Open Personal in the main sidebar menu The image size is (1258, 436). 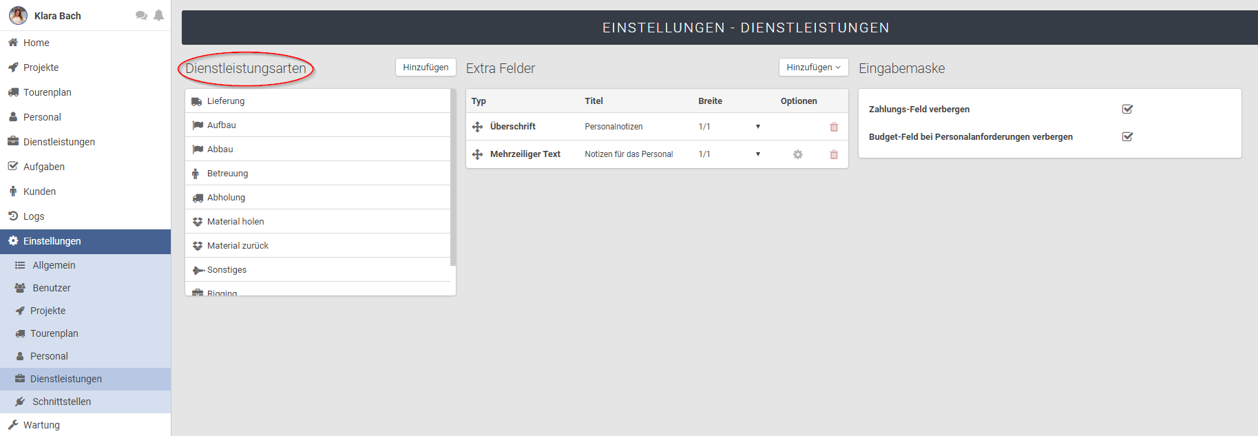click(x=85, y=117)
